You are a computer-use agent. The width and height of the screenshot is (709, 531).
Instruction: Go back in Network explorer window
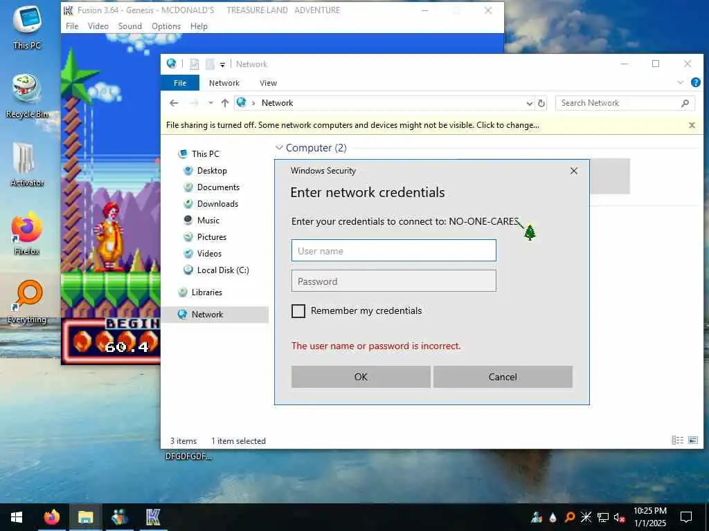point(174,103)
